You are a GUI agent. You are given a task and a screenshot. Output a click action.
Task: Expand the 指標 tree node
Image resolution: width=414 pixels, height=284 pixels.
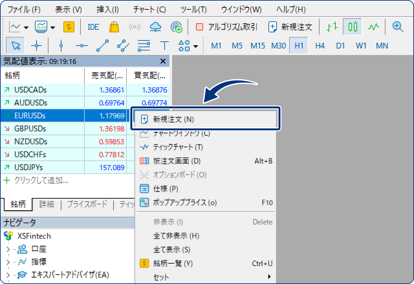point(8,262)
